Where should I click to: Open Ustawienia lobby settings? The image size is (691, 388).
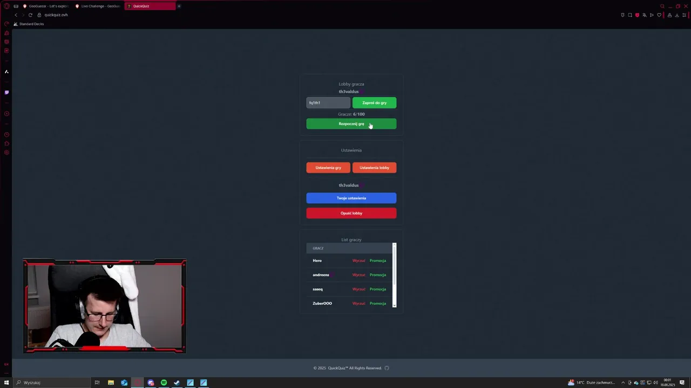pos(374,168)
